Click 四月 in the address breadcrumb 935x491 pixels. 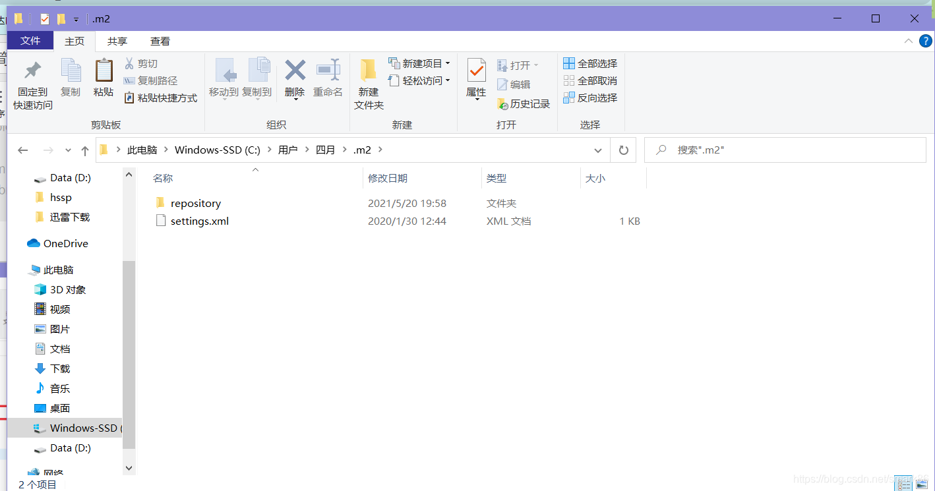[326, 150]
